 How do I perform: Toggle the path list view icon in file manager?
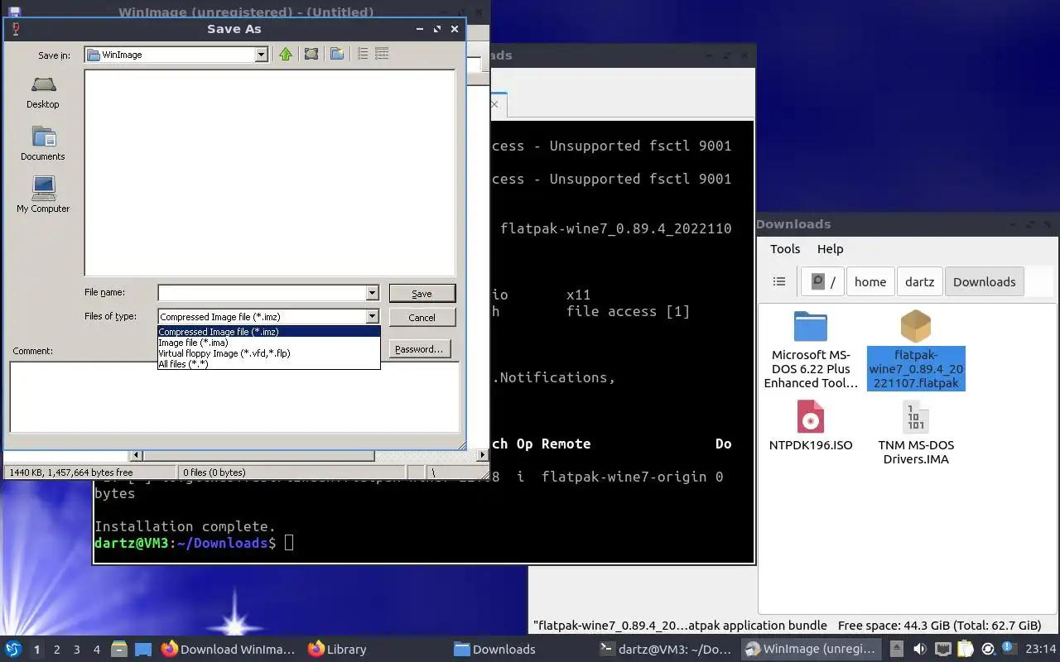pyautogui.click(x=779, y=281)
